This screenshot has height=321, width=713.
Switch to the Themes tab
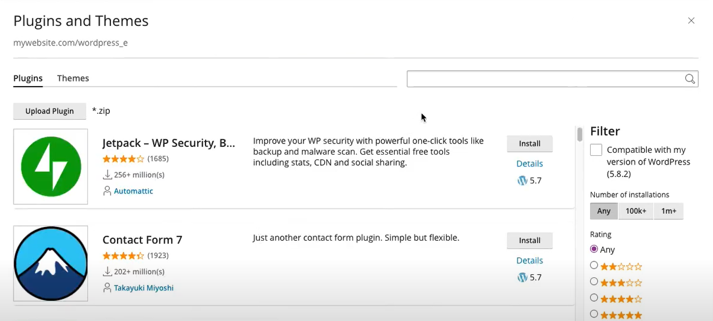click(x=73, y=78)
